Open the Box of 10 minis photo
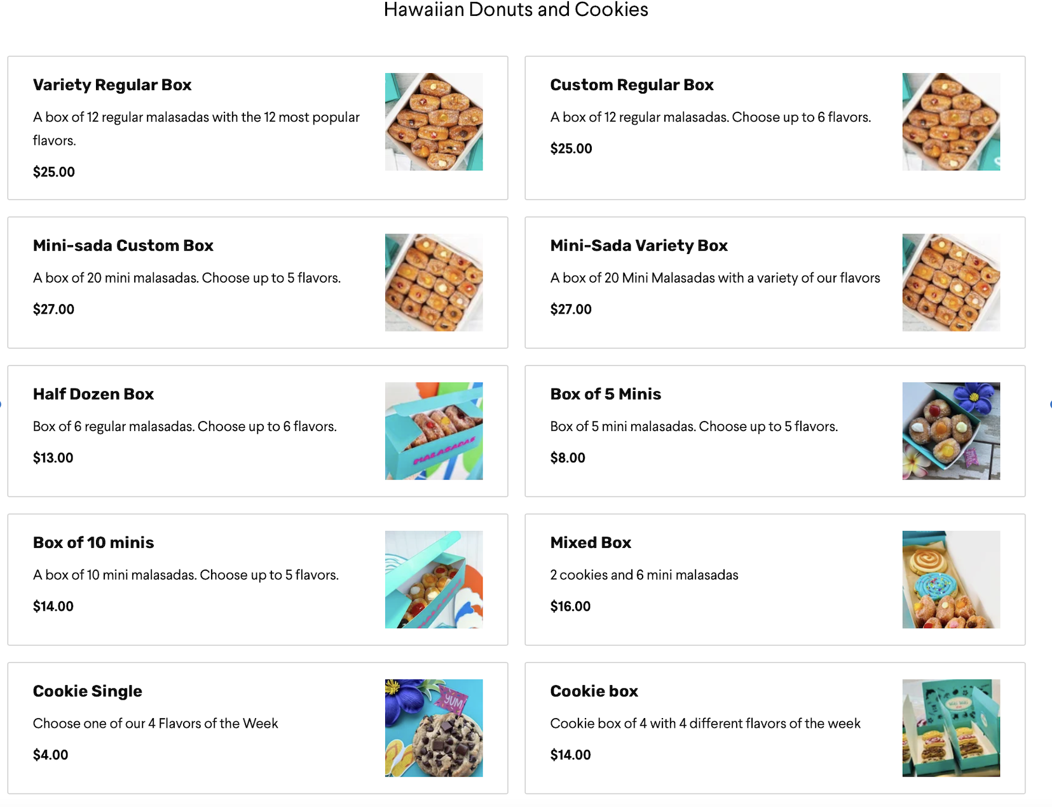The image size is (1052, 807). (434, 579)
